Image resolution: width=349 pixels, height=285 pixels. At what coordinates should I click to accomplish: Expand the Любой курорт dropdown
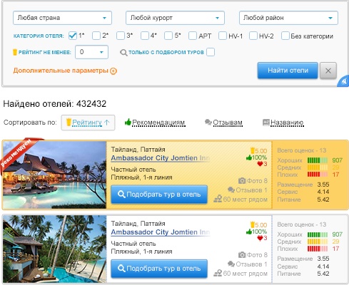175,18
